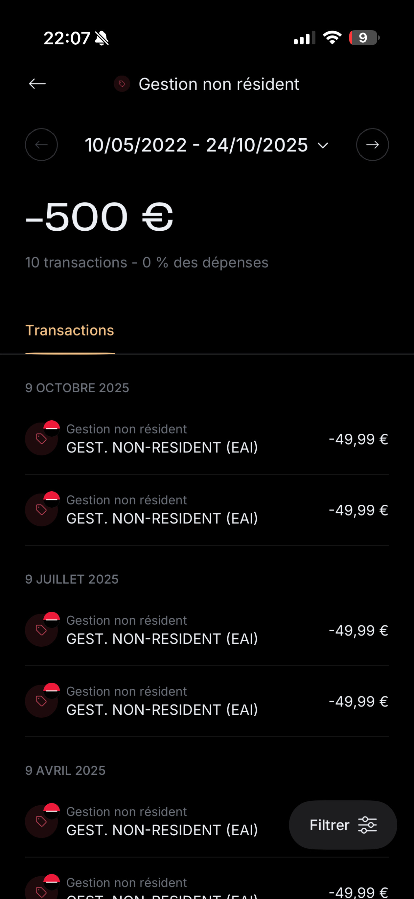Tap the filter sliders icon
Image resolution: width=414 pixels, height=899 pixels.
(368, 825)
